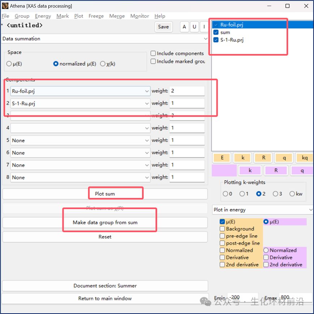Expand the Plot in energy dropdown
Screen dimensions: 314x314
263,210
